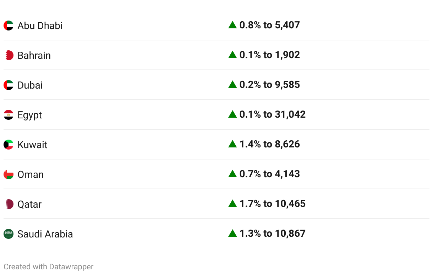Click the Saudi Arabia flag icon
This screenshot has width=433, height=275.
(9, 234)
